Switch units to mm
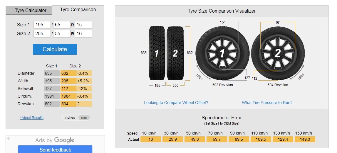337x153 pixels. pos(84,118)
